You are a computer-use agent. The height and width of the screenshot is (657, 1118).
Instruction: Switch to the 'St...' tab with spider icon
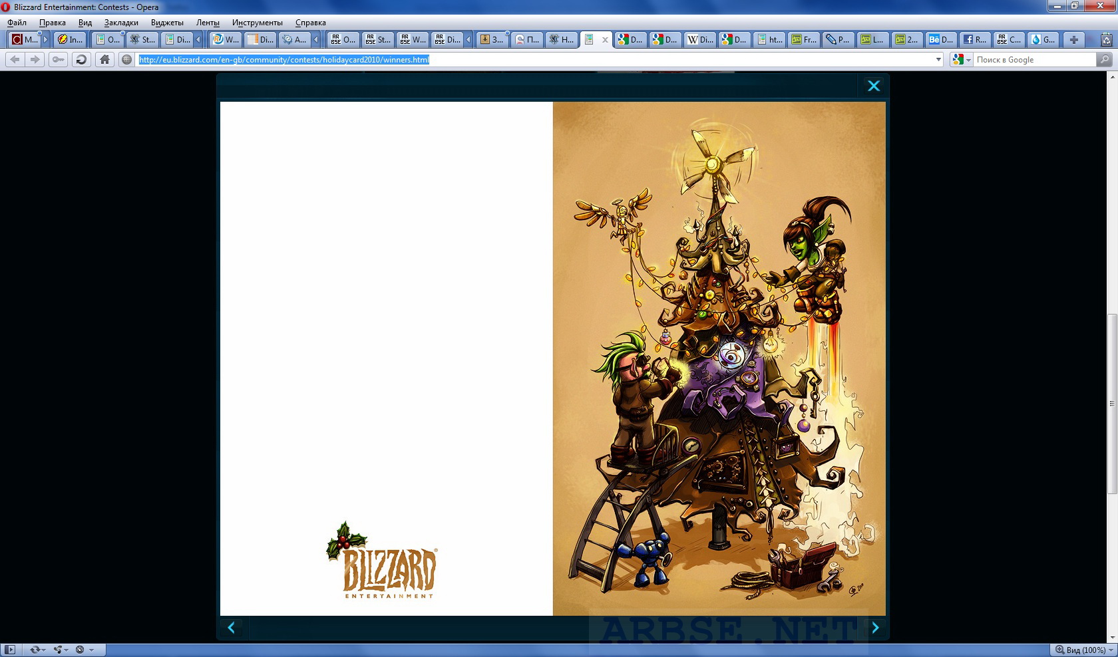pos(142,40)
